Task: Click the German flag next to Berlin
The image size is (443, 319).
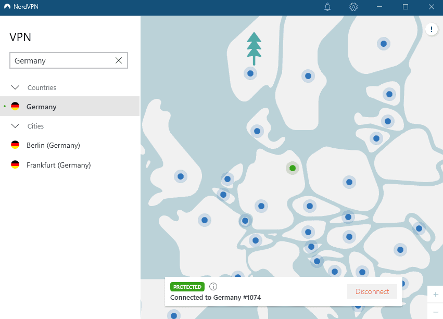Action: 15,145
